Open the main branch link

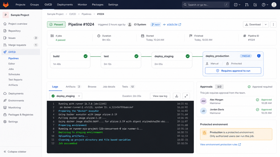pos(156,25)
